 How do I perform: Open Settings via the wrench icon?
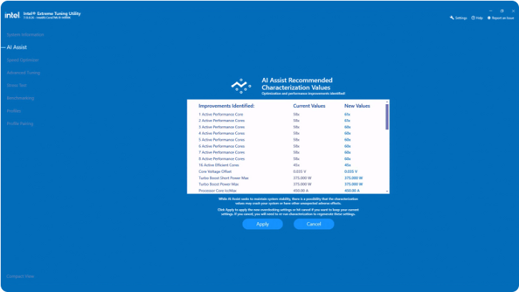(458, 18)
